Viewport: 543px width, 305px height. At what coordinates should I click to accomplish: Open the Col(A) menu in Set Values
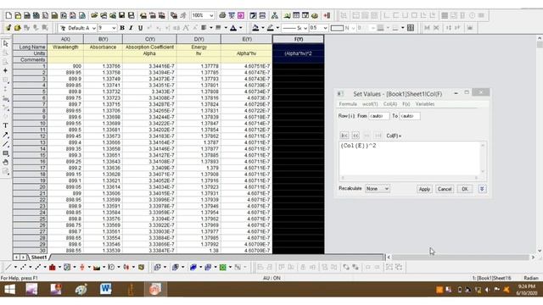click(390, 104)
